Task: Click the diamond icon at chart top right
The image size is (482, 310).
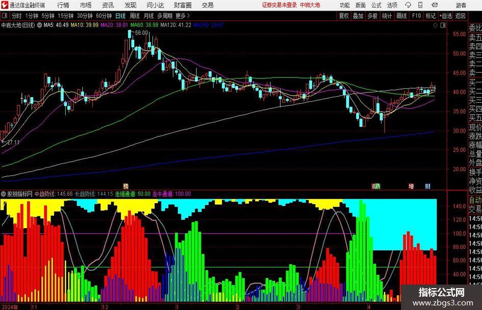Action: pyautogui.click(x=435, y=25)
